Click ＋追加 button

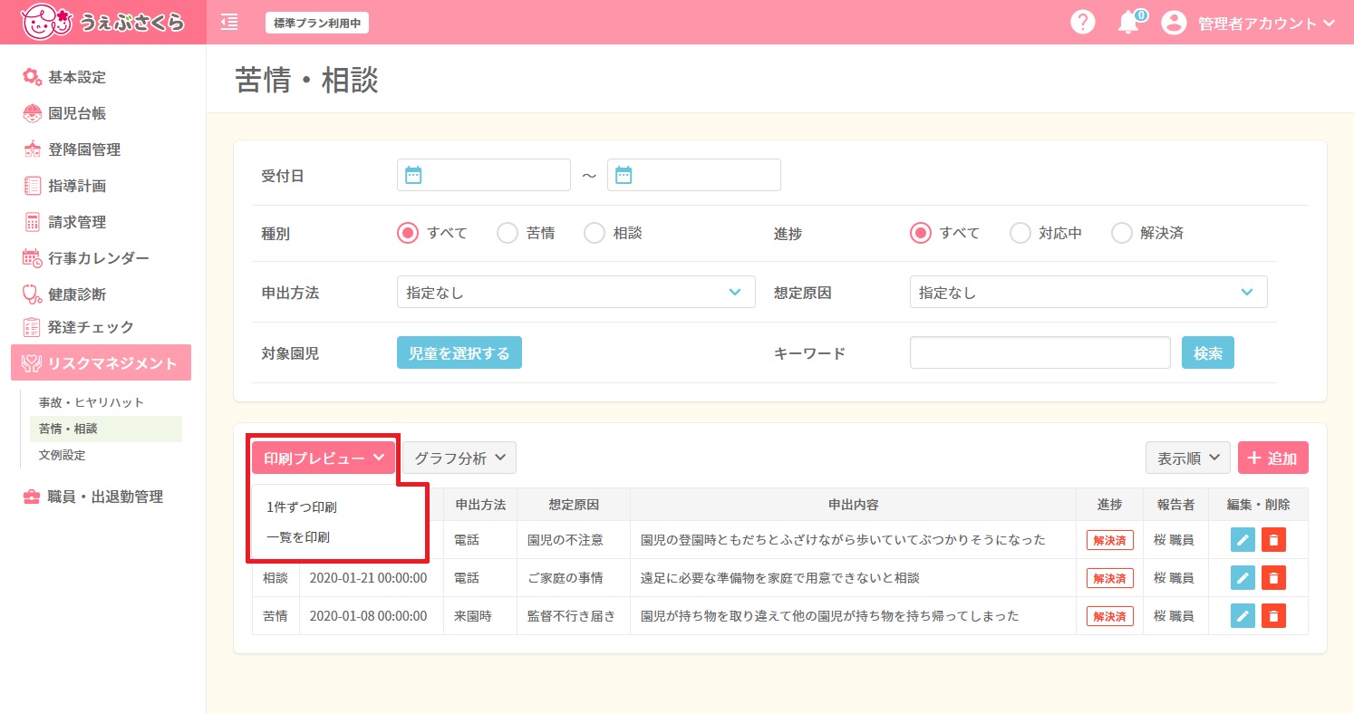(x=1273, y=458)
